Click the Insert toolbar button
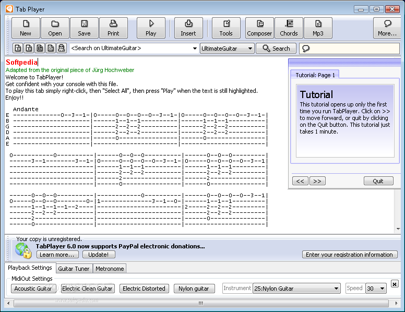This screenshot has width=405, height=312. [188, 28]
